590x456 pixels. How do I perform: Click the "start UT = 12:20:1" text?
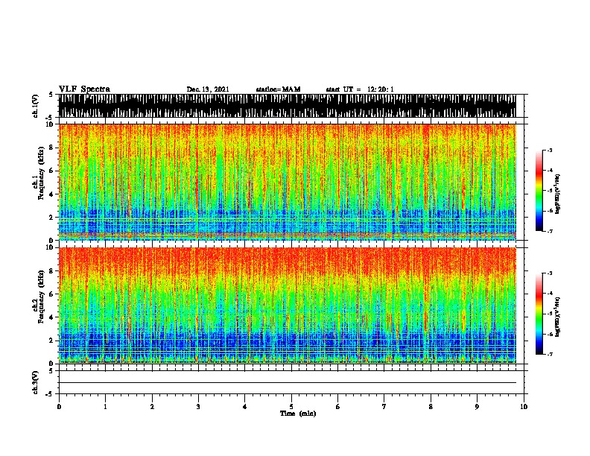[360, 89]
